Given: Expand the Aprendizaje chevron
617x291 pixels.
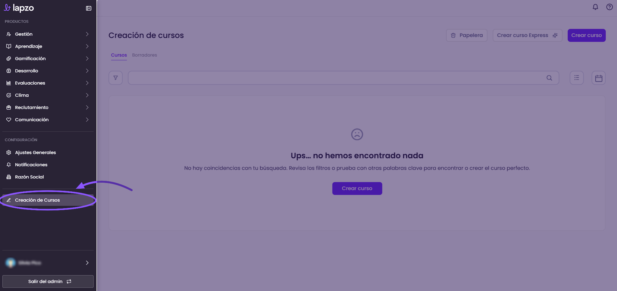Looking at the screenshot, I should pos(87,46).
